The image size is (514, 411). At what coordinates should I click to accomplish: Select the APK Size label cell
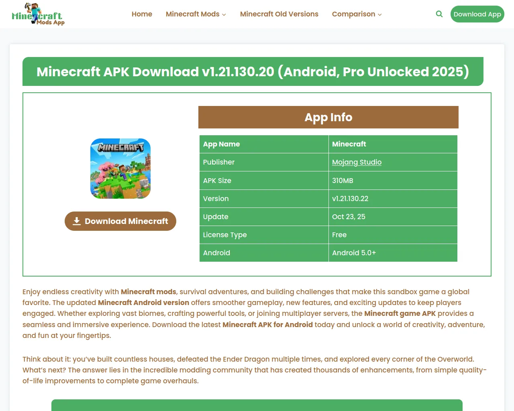point(264,181)
